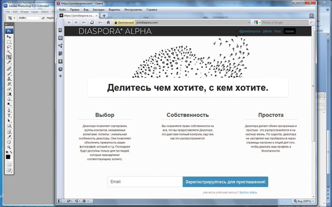Open Photoshop Layer menu
This screenshot has width=332, height=207.
pos(35,12)
